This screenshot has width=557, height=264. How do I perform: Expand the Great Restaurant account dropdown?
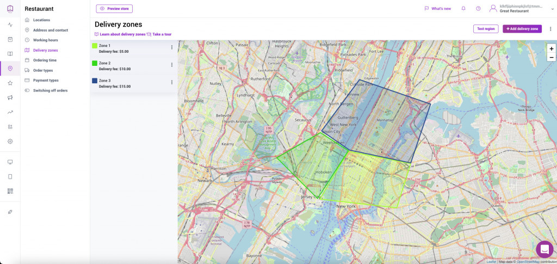(552, 9)
